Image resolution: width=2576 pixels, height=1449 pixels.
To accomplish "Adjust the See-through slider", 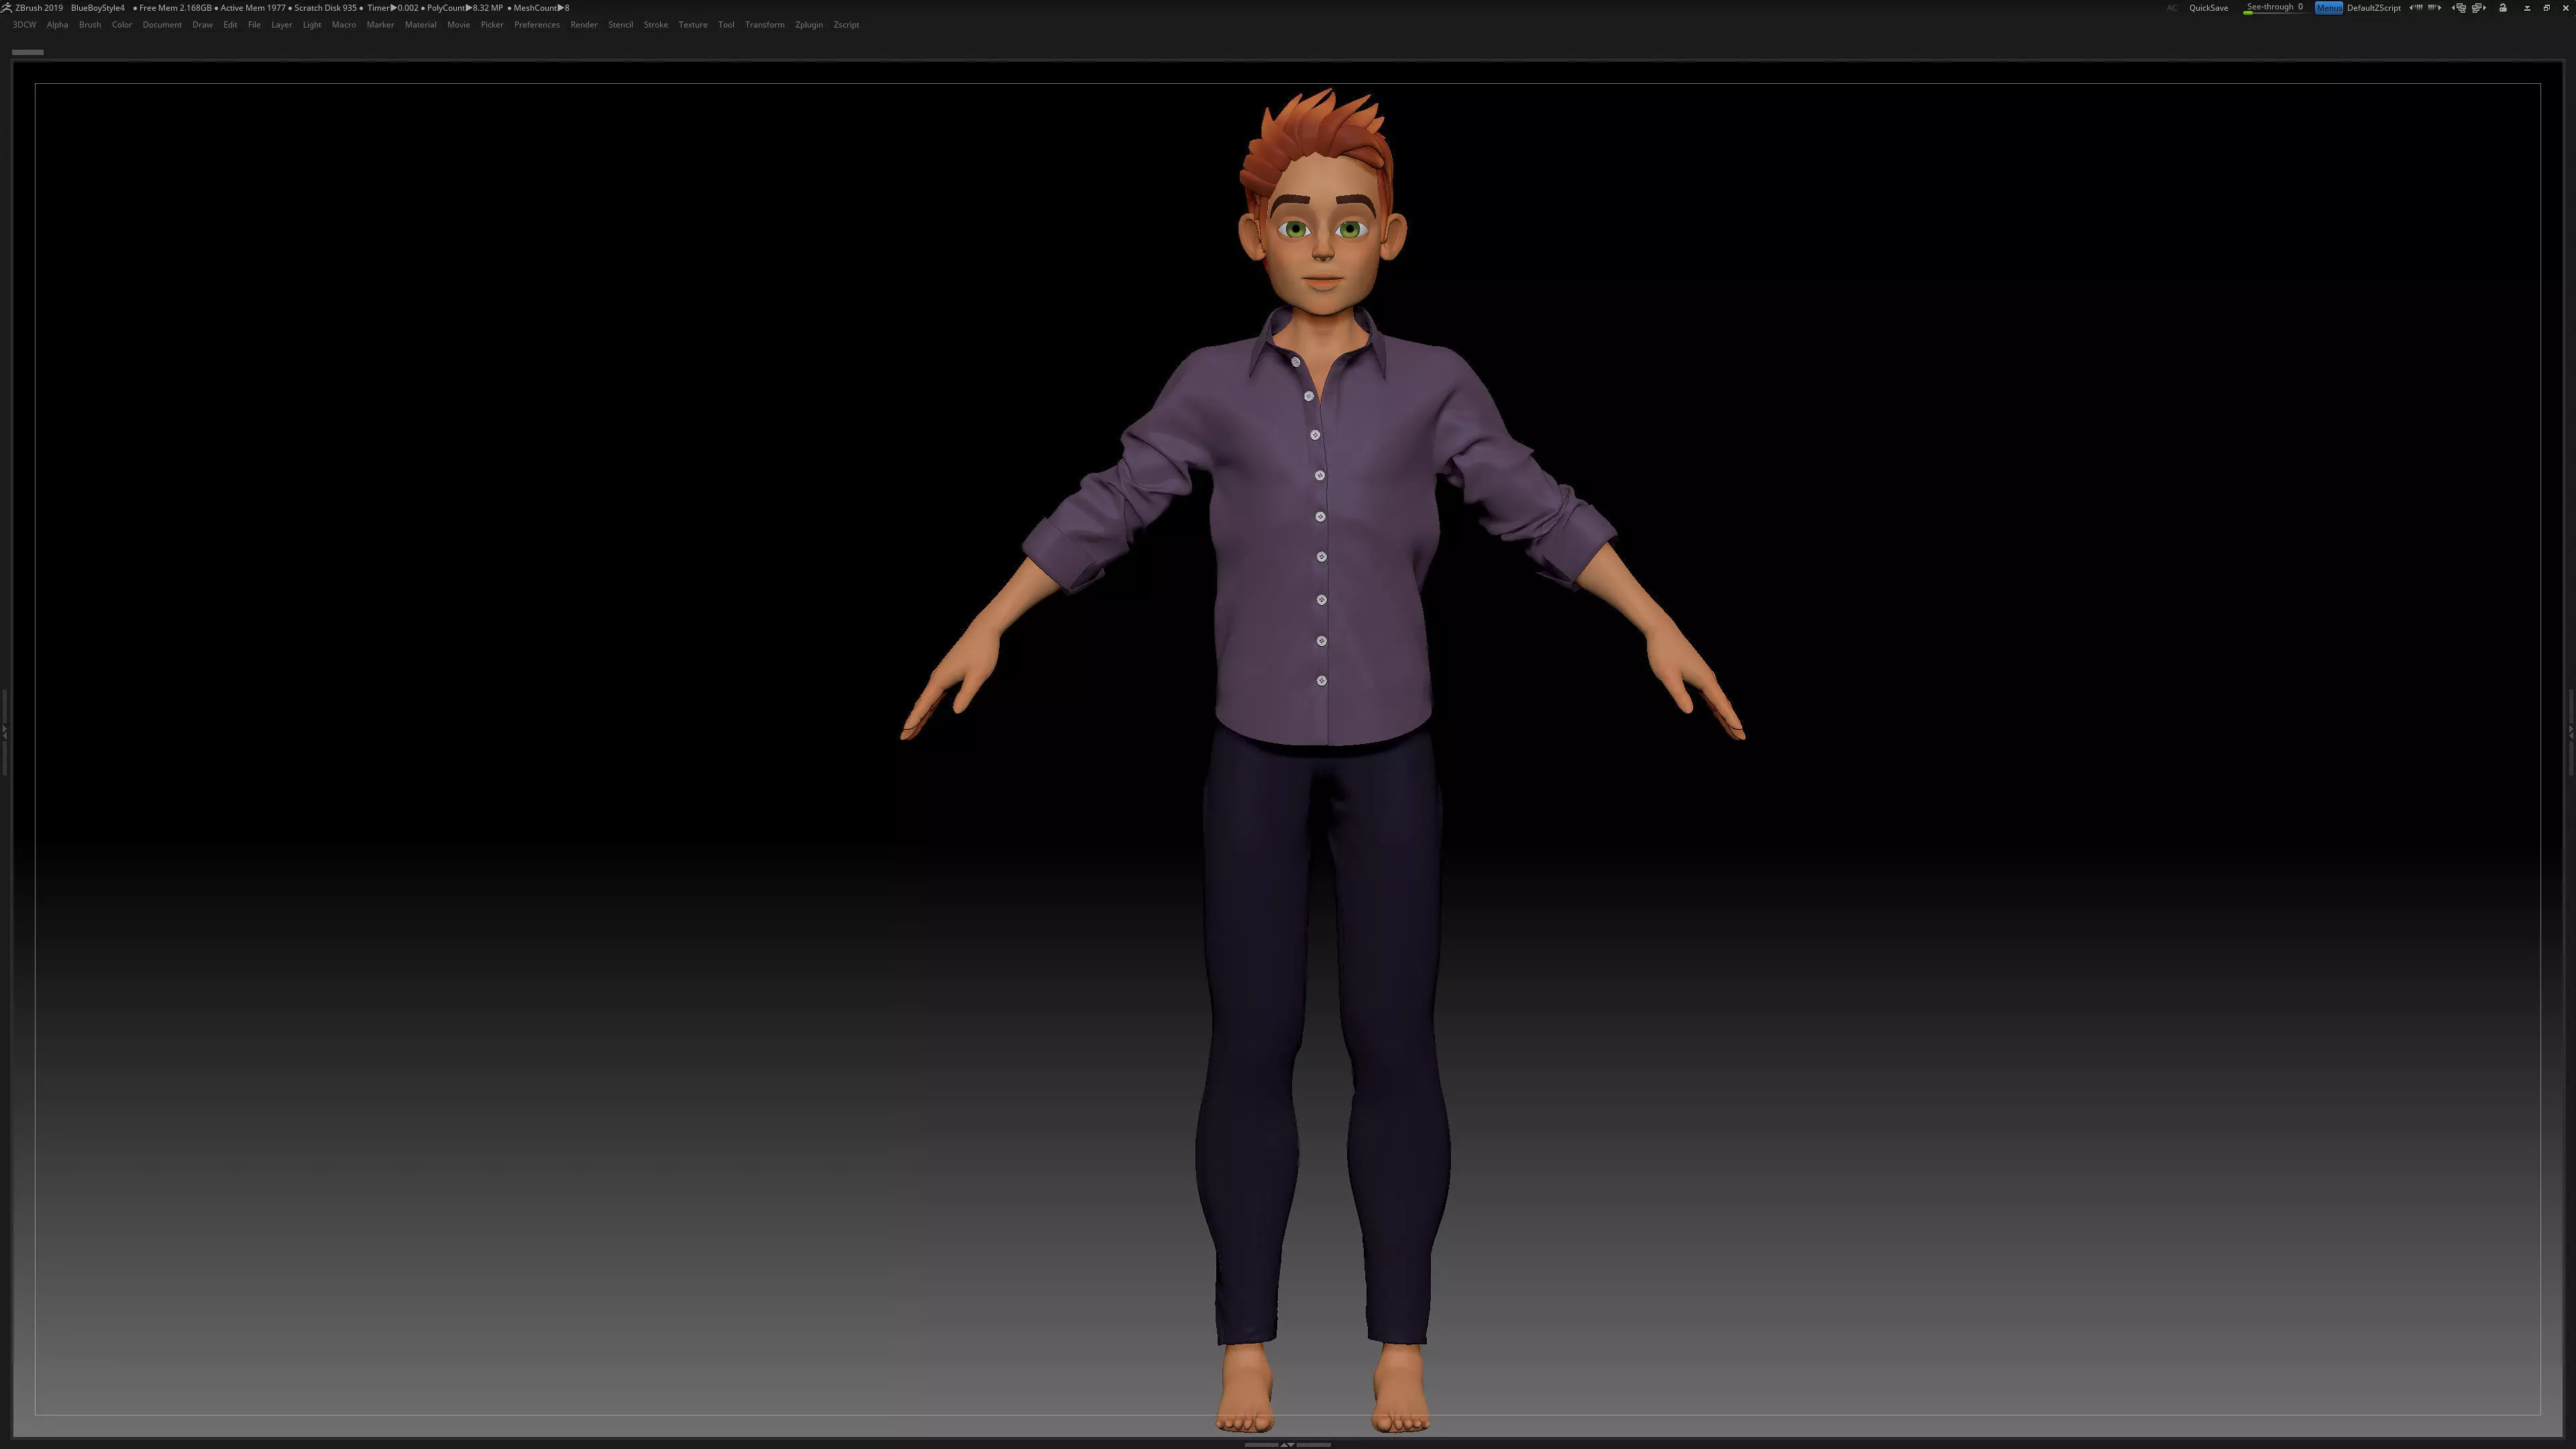I will pyautogui.click(x=2274, y=8).
